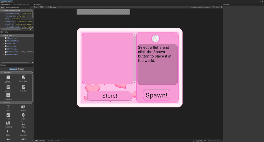The height and width of the screenshot is (142, 264).
Task: Click the Library vertical scrollbar
Action: coord(33,88)
